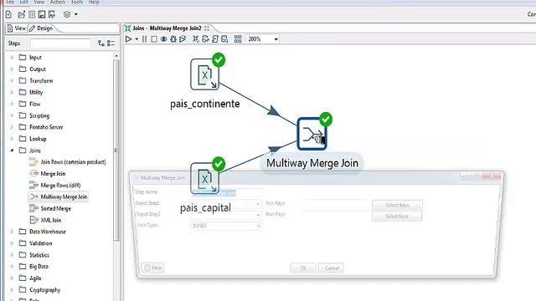This screenshot has width=536, height=301.
Task: Select the Multiway Merge Join canvas step
Action: [312, 134]
